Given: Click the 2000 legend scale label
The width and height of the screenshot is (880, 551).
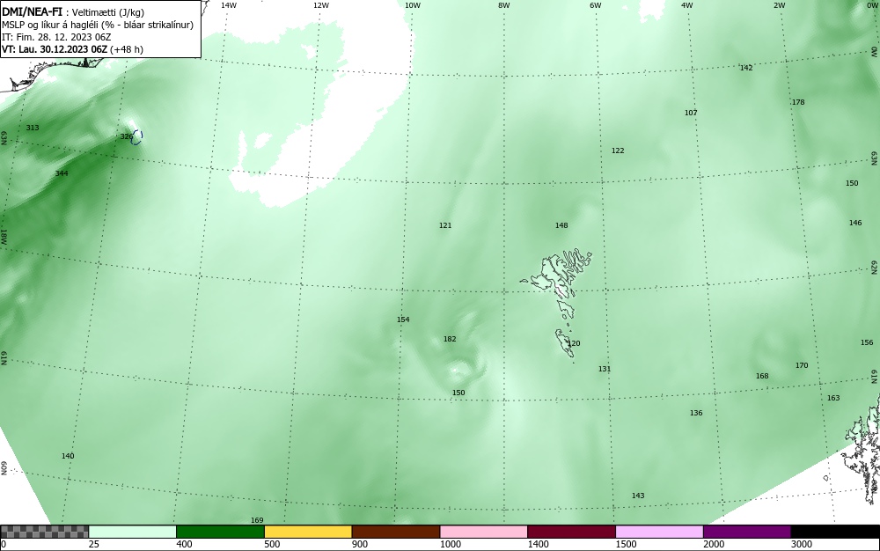Looking at the screenshot, I should pos(714,544).
